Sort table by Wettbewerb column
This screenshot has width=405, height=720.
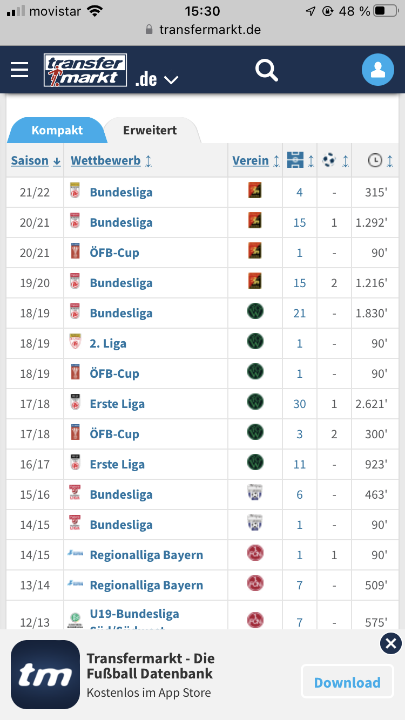pyautogui.click(x=111, y=160)
